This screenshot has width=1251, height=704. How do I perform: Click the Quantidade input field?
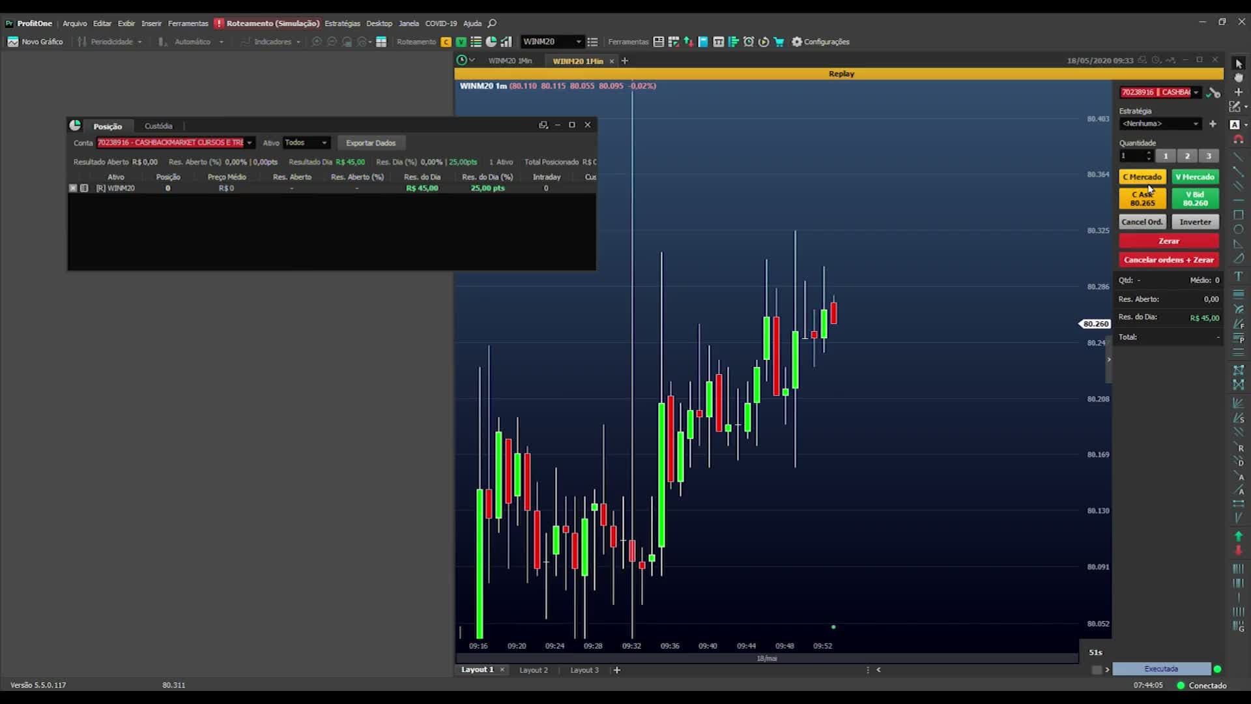click(x=1132, y=156)
